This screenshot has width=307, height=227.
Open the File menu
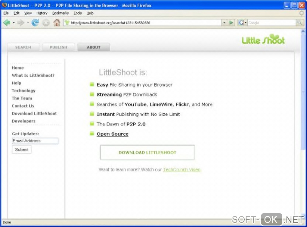coord(6,13)
